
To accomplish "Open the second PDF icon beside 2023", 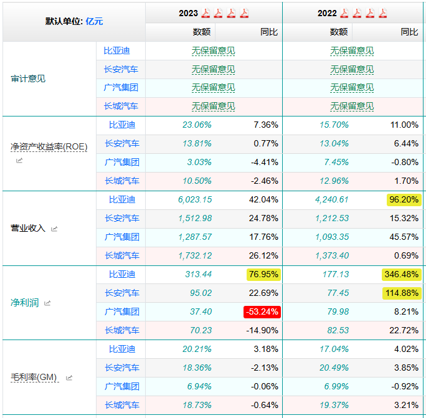I will 219,13.
